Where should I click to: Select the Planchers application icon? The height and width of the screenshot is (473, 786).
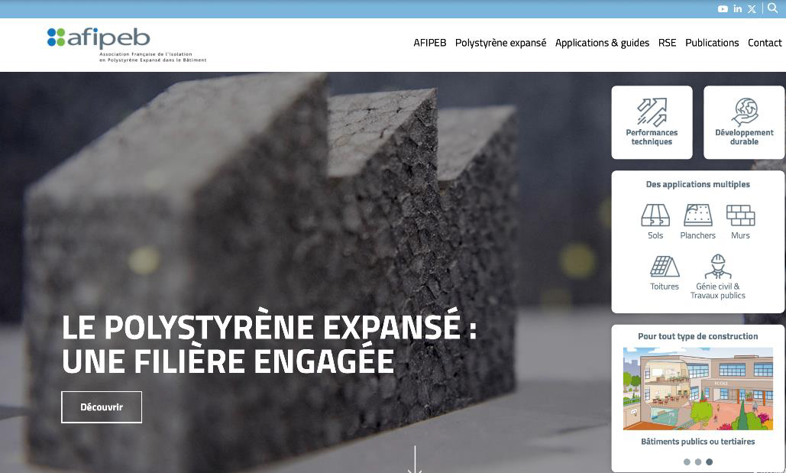pos(698,215)
